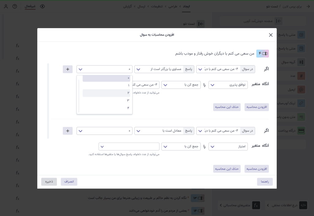This screenshot has height=216, width=314.
Task: Close the افزودن محاسبات به سوال dialog
Action: click(x=271, y=35)
